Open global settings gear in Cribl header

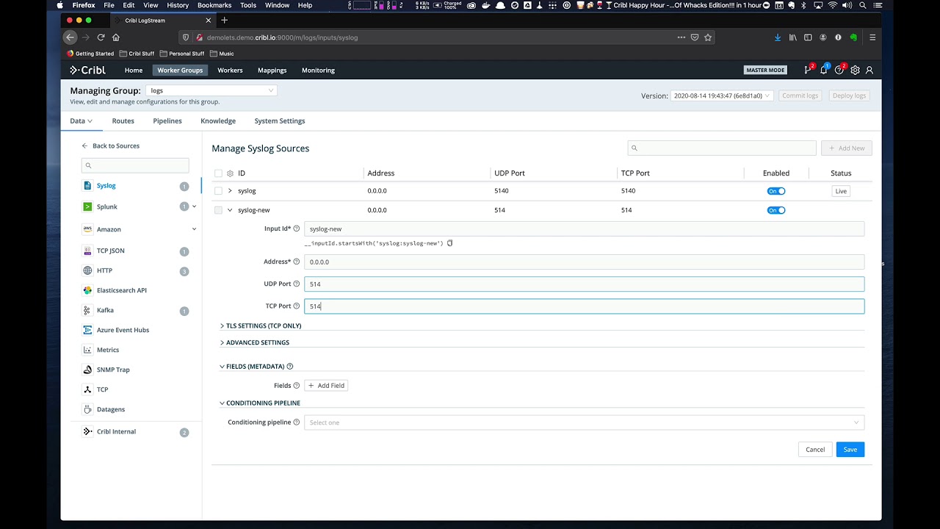tap(855, 70)
